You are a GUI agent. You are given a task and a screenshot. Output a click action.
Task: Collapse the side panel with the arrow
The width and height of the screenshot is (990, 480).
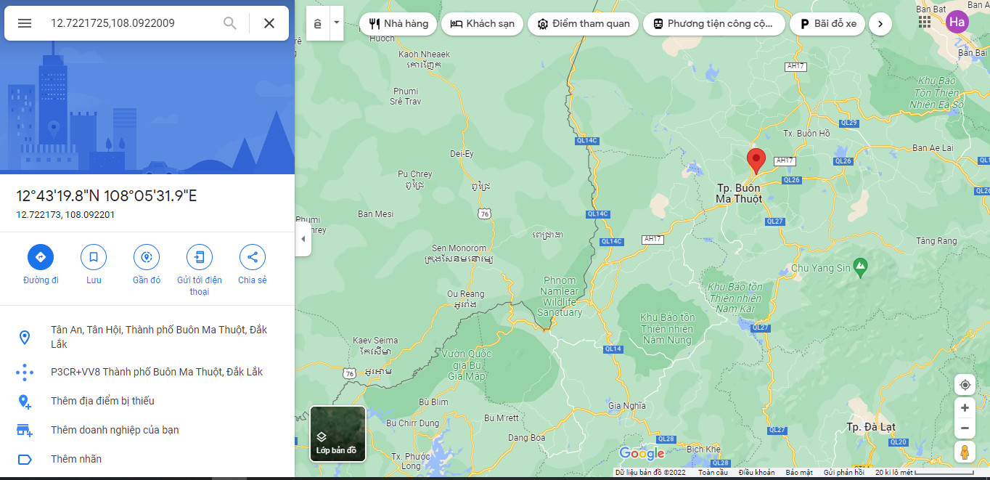pos(302,240)
